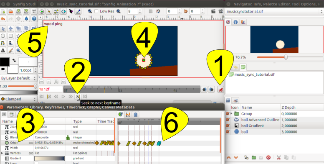The height and width of the screenshot is (164, 324).
Task: Click the undo arrow icon
Action: [x=3, y=19]
